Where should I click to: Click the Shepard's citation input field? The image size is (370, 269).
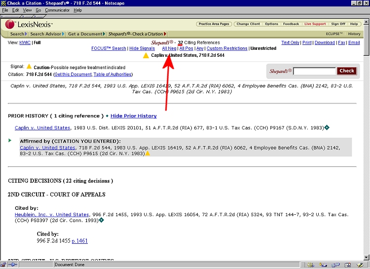(x=314, y=71)
